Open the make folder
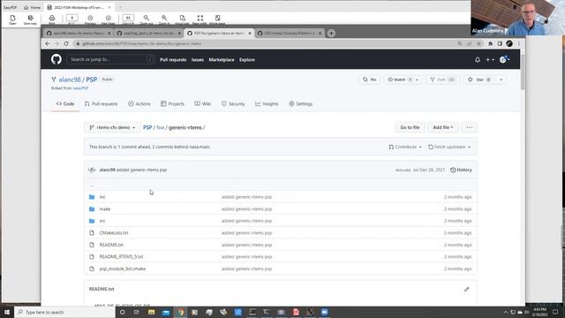Screen dimensions: 565x318 pos(105,209)
